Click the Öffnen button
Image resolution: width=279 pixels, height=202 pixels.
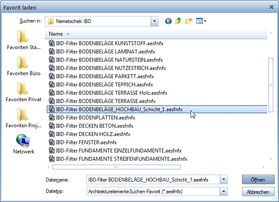(258, 179)
